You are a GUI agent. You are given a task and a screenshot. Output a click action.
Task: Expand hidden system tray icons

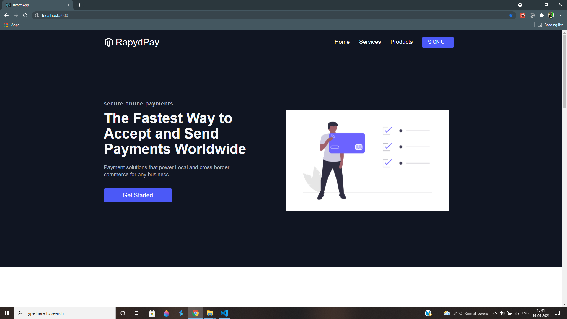tap(495, 313)
